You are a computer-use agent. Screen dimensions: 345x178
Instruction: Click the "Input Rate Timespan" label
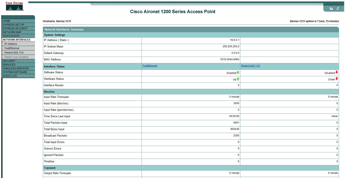56,97
